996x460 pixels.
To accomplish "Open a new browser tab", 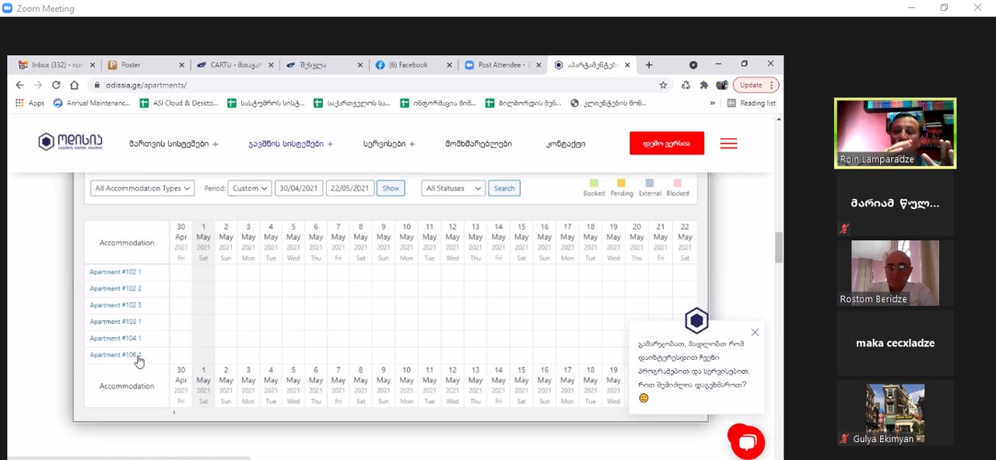I will click(x=649, y=65).
